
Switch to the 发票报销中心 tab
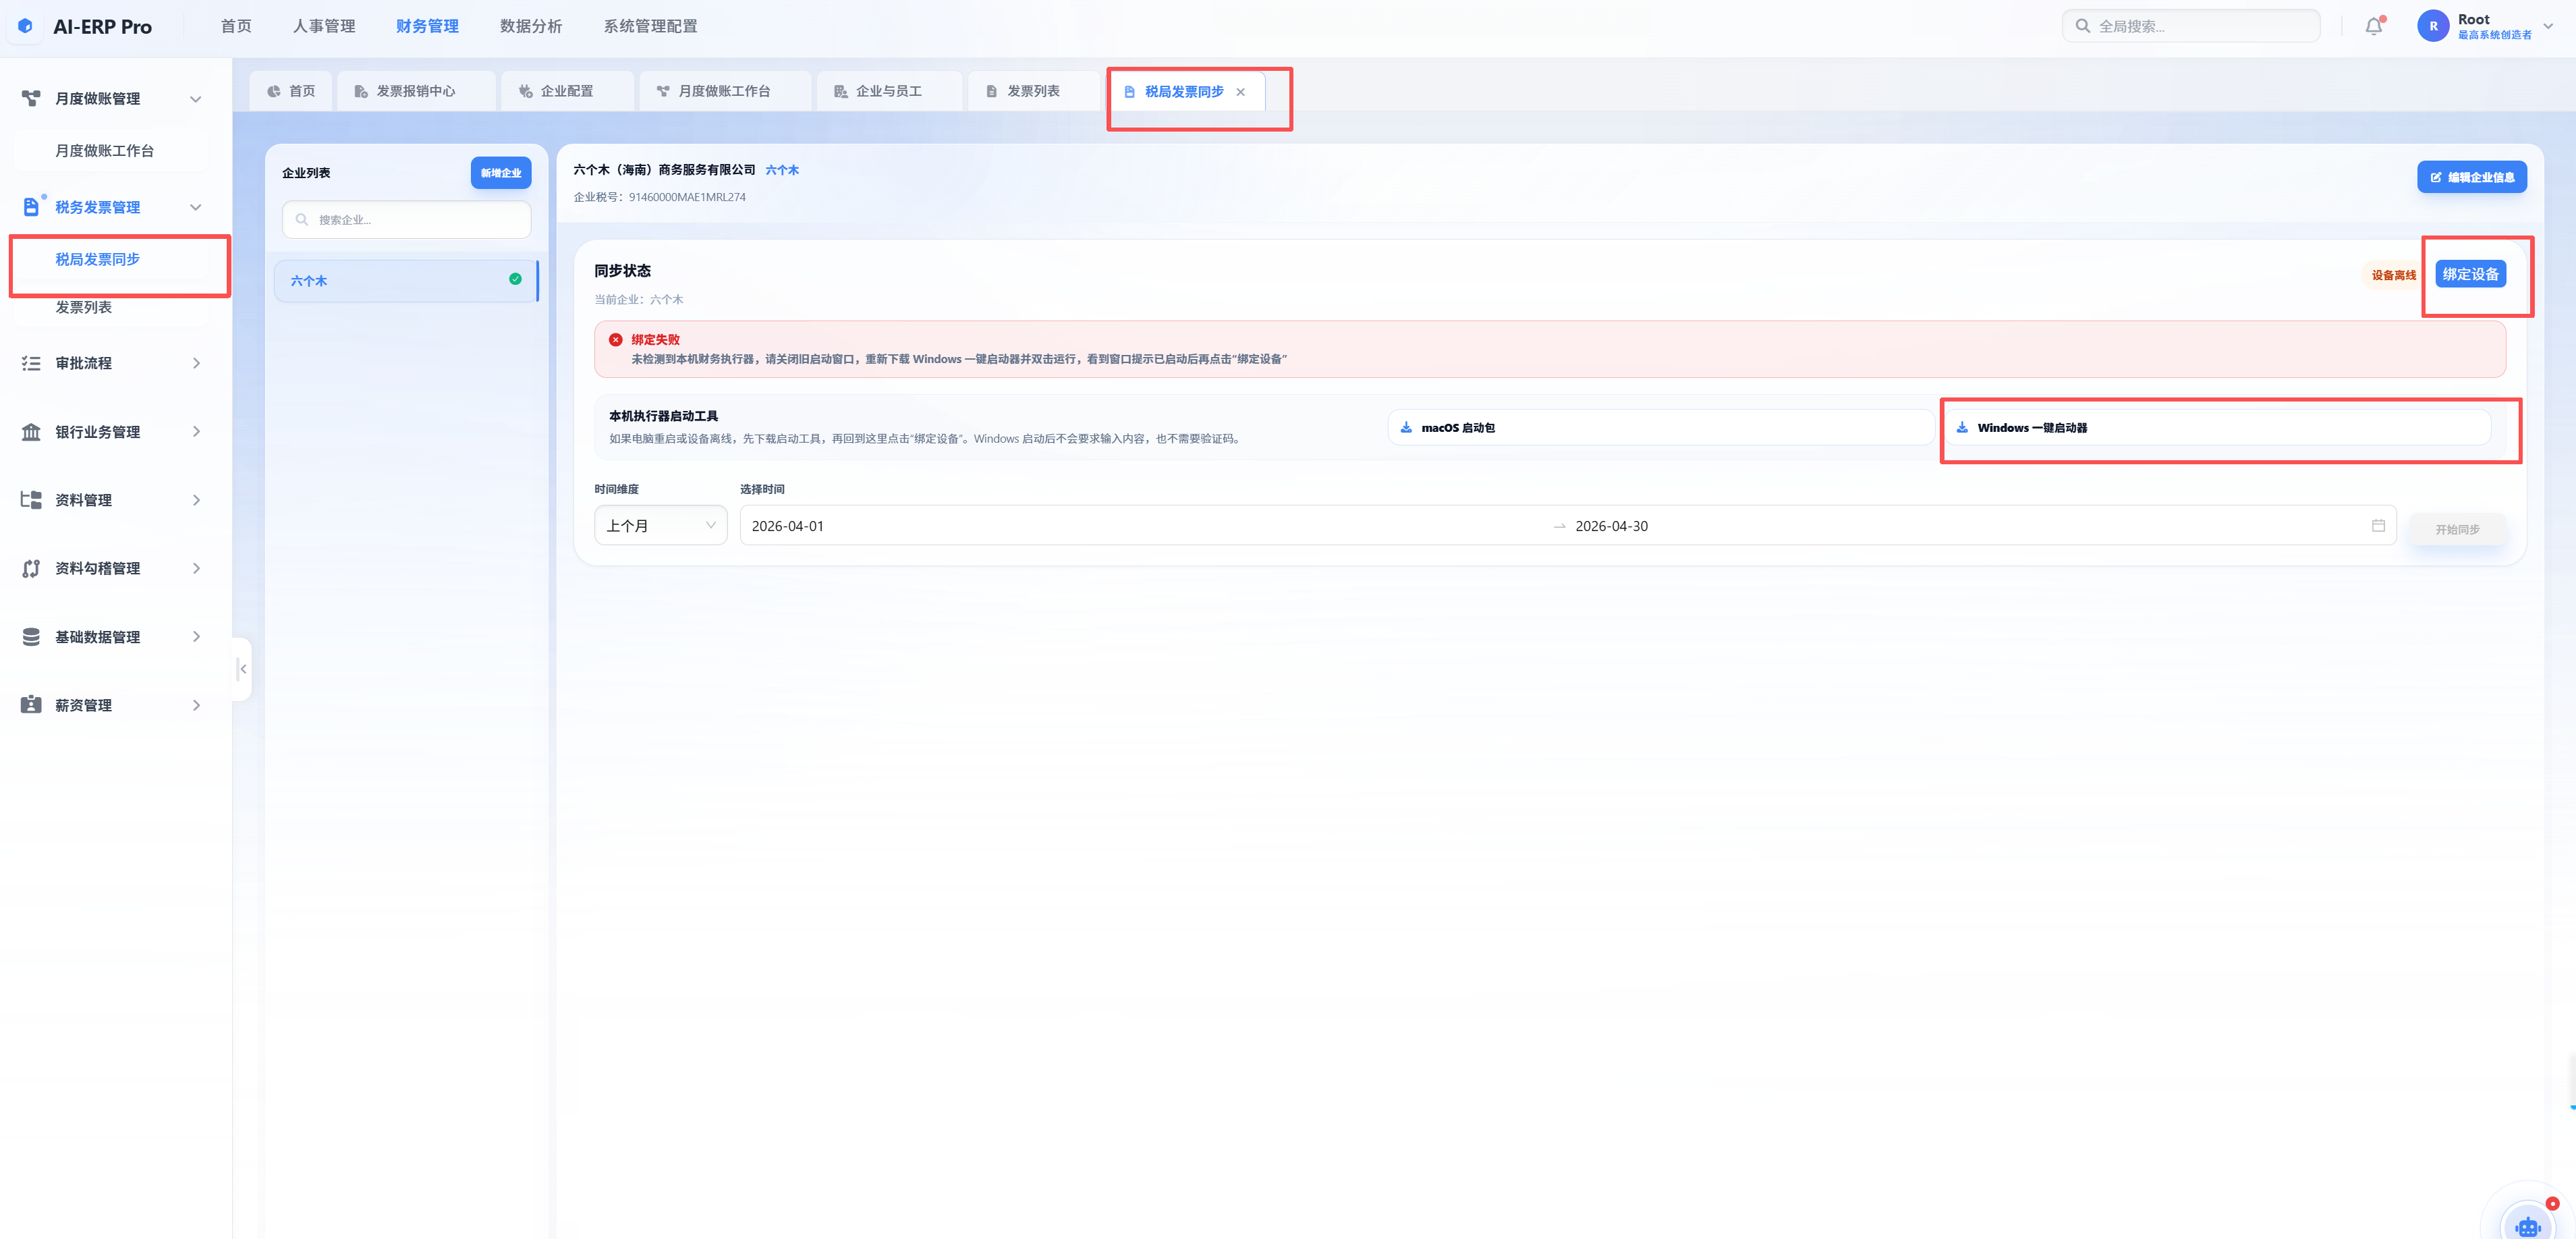tap(415, 91)
